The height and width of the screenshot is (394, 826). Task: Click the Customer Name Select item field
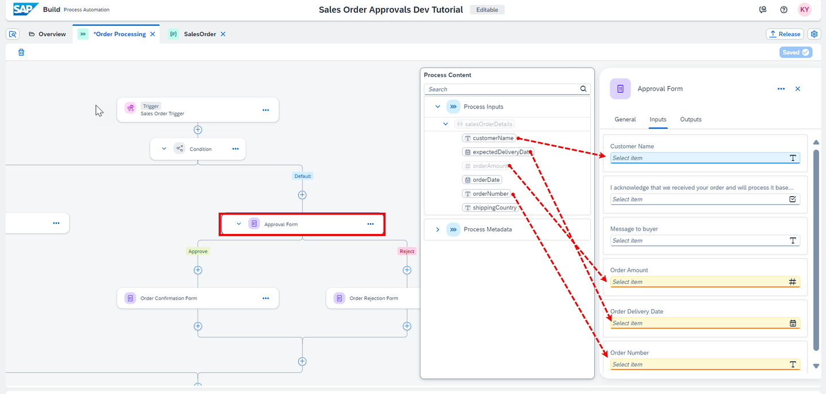pos(705,158)
